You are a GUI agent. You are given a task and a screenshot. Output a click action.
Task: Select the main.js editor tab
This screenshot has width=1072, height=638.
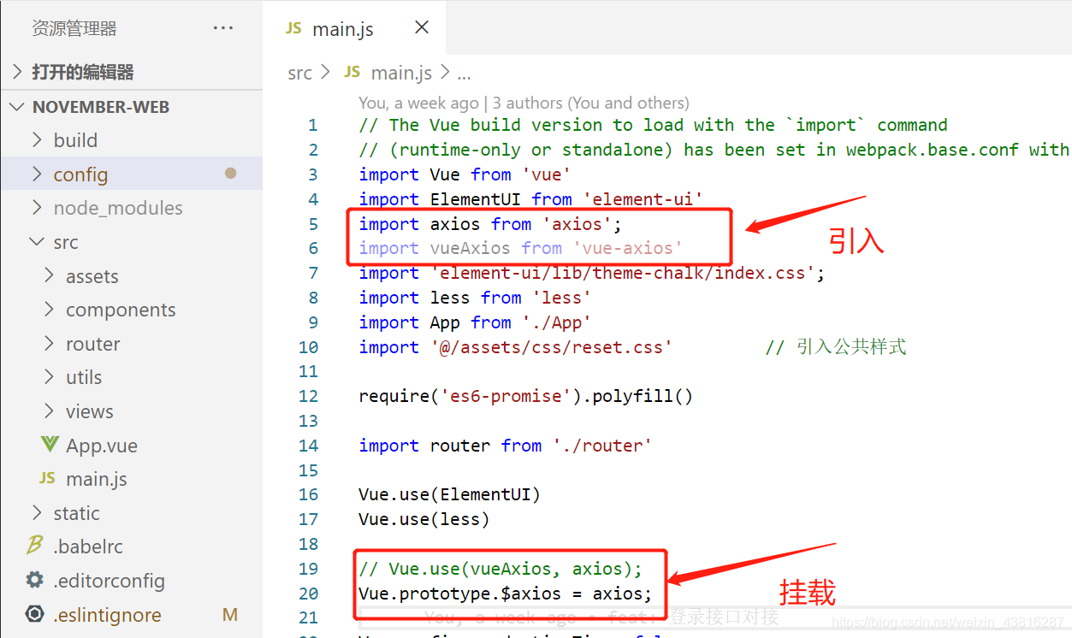coord(354,28)
